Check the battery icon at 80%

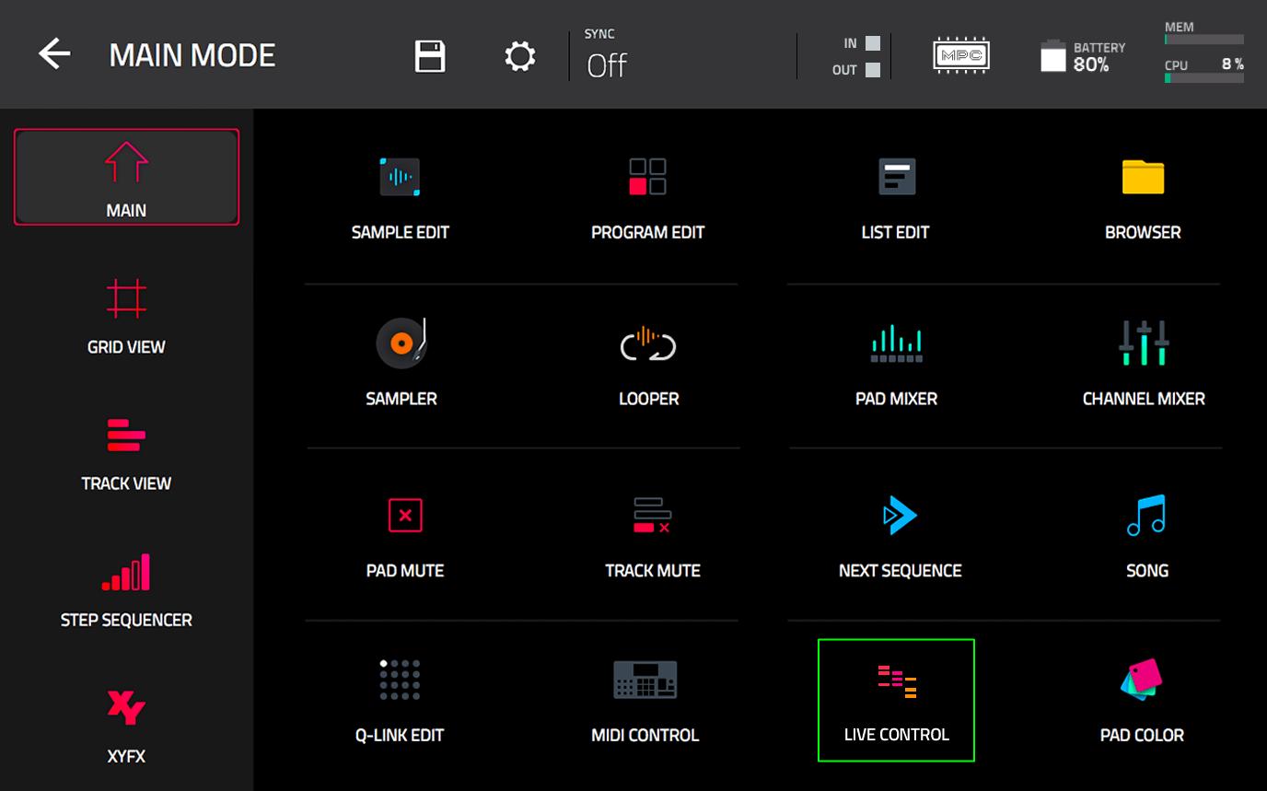(1053, 56)
